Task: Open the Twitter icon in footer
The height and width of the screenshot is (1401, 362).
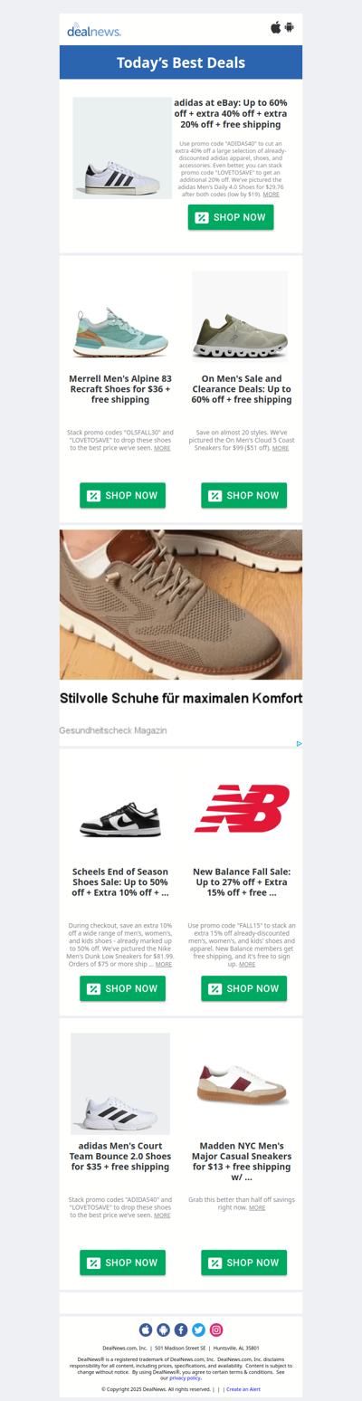Action: (198, 1330)
